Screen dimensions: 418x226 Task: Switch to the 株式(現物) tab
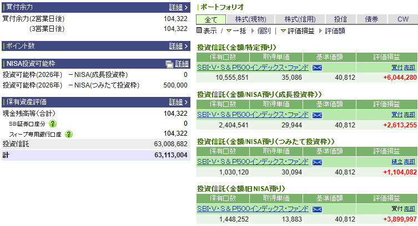[250, 19]
